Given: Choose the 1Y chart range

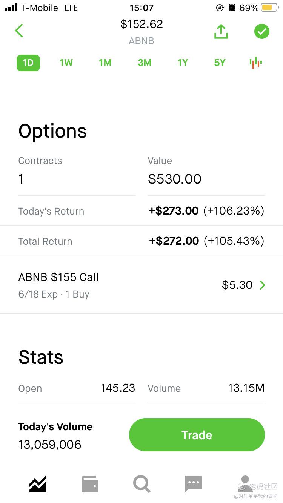Looking at the screenshot, I should pyautogui.click(x=183, y=63).
